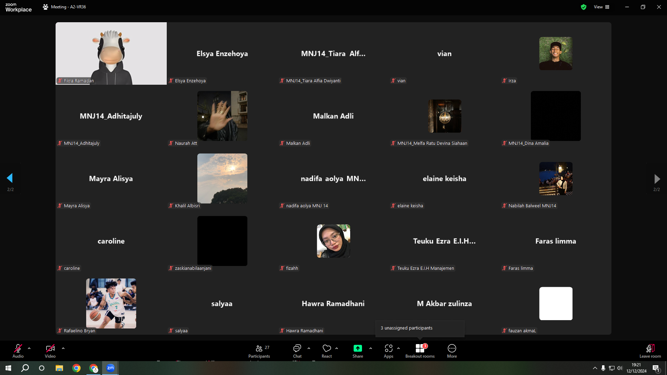Click salyaa's muted mic icon
Image resolution: width=667 pixels, height=375 pixels.
click(x=171, y=331)
